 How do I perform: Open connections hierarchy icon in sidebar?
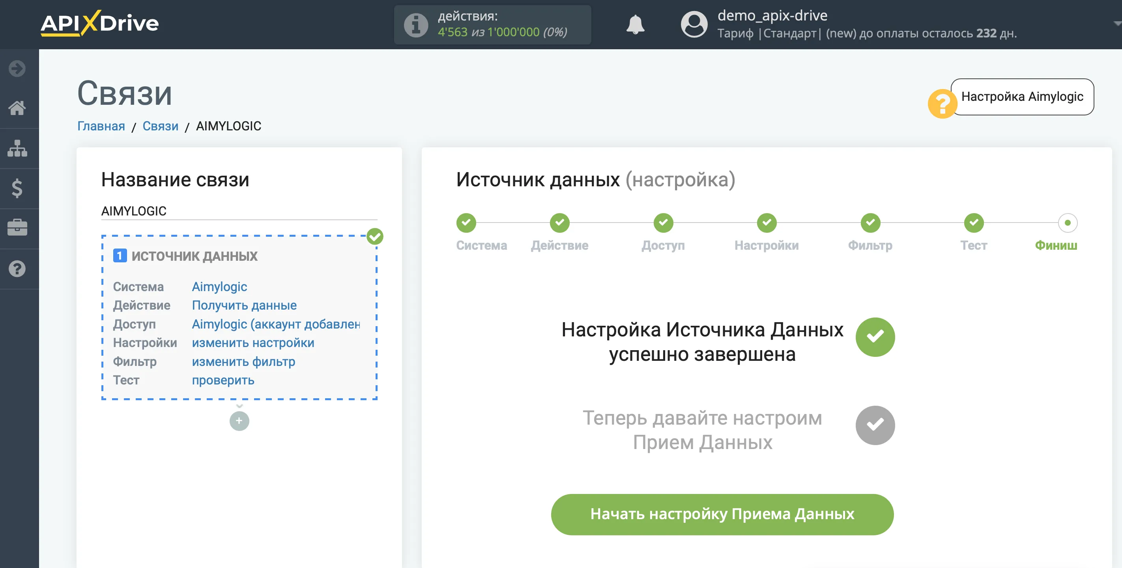tap(17, 148)
